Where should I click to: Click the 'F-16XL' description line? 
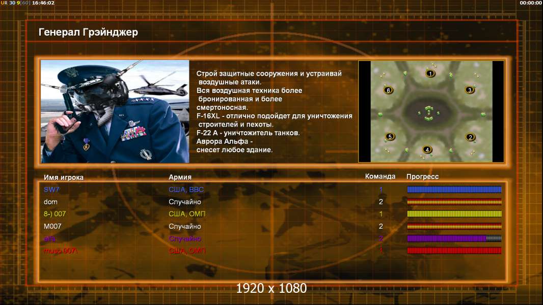[x=274, y=116]
